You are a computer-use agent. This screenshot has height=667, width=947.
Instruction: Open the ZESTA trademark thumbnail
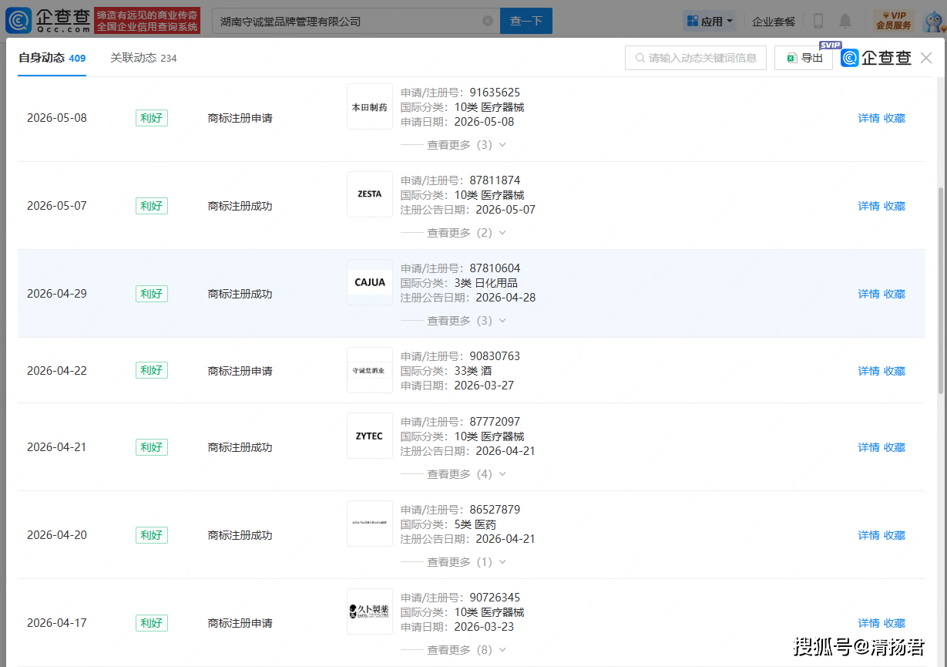[370, 194]
